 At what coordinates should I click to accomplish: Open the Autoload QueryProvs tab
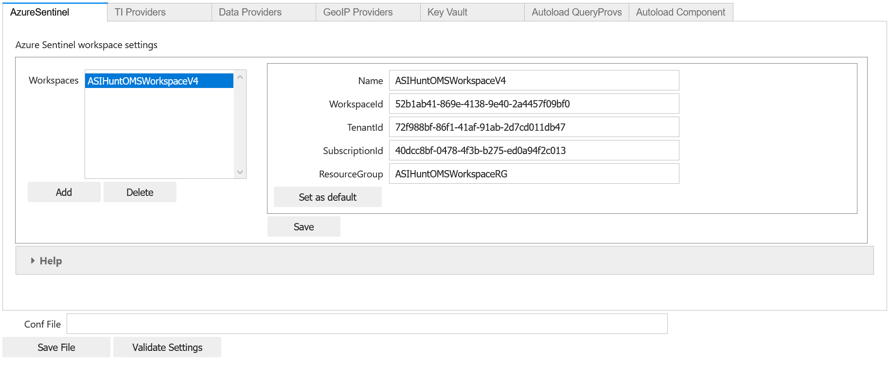coord(577,12)
